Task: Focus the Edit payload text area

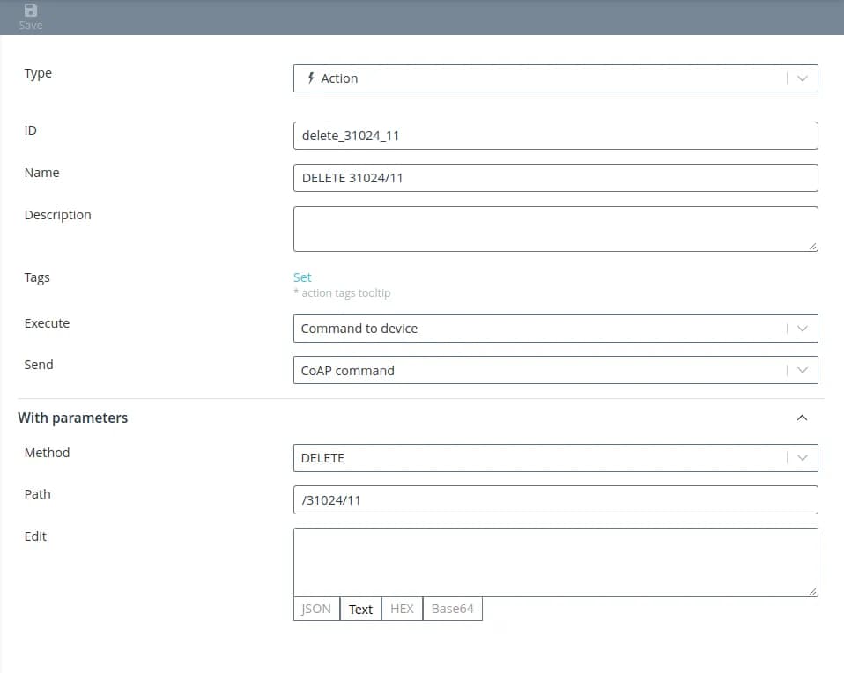Action: 555,561
